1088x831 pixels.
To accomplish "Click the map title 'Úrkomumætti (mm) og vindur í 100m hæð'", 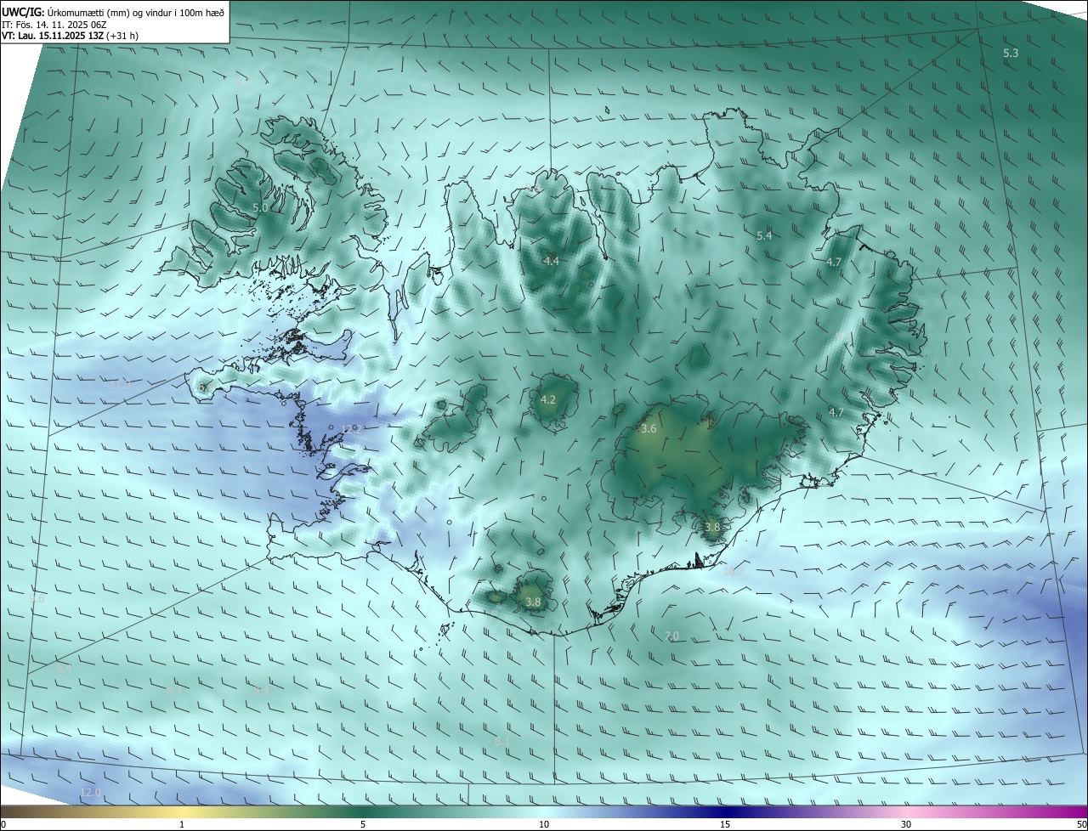I will 134,12.
